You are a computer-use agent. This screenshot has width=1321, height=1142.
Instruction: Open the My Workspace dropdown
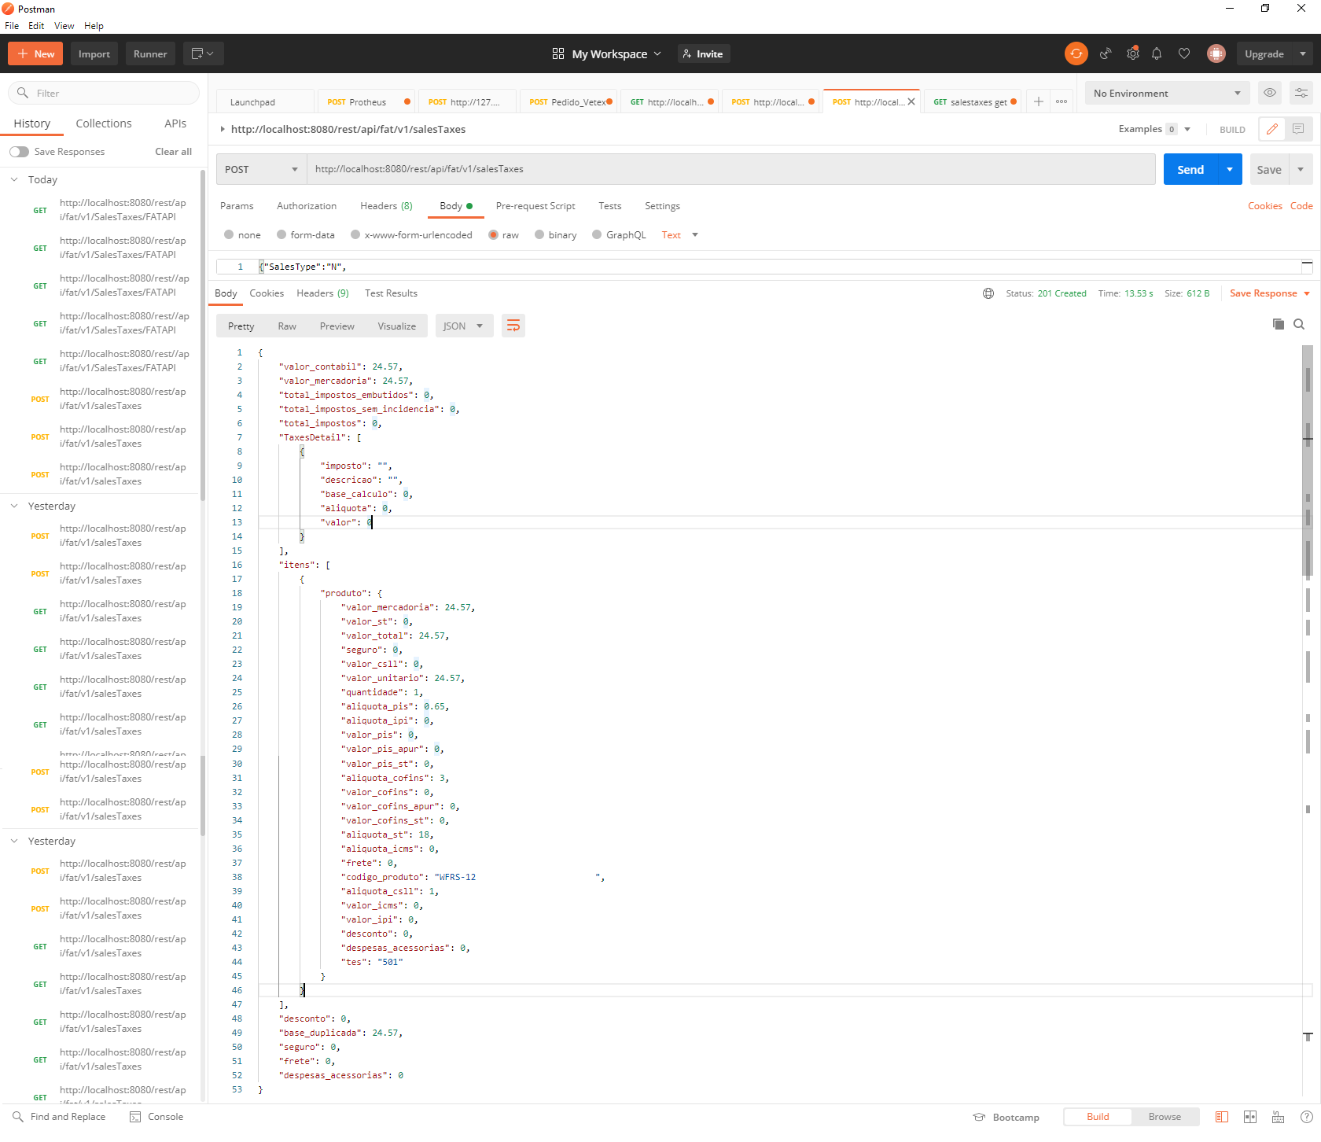[617, 53]
